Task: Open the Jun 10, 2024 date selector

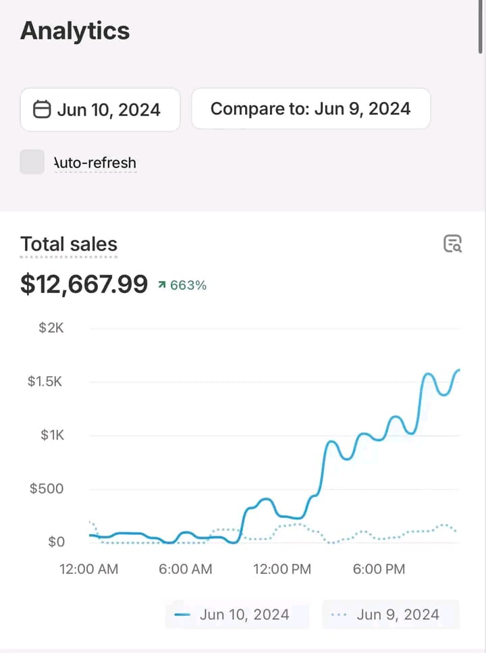Action: coord(100,109)
